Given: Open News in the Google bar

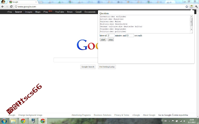Looking at the screenshot, I should click(70, 12).
